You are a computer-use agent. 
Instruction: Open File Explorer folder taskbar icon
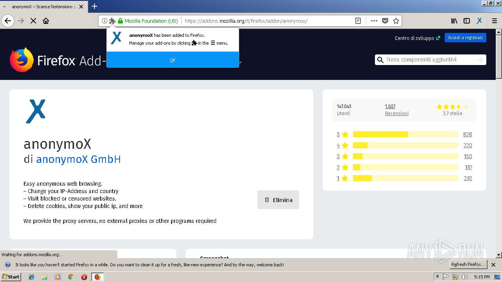coord(44,277)
